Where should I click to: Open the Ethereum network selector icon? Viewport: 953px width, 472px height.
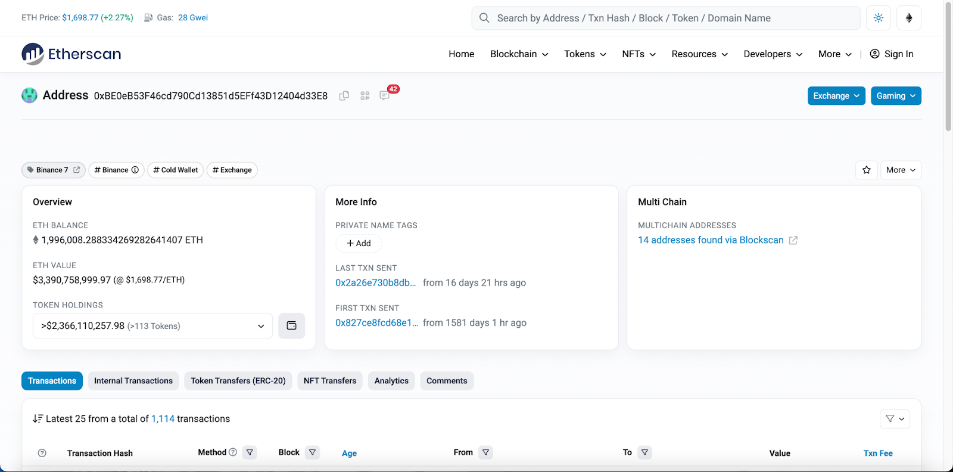(x=909, y=18)
